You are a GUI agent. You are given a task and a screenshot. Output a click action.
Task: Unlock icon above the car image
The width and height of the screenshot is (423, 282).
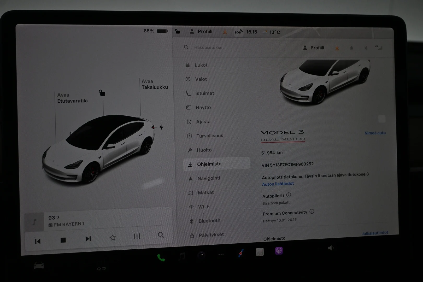pyautogui.click(x=102, y=93)
